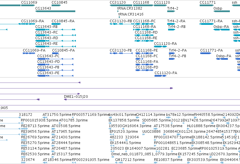
Task: Select EST 318172 label
Action: pyautogui.click(x=26, y=115)
